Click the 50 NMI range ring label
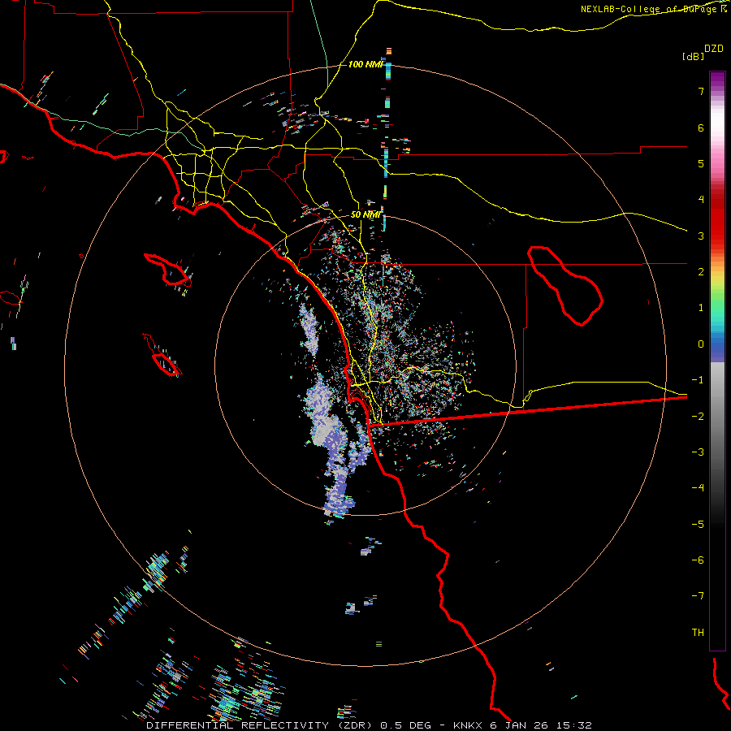 click(365, 214)
